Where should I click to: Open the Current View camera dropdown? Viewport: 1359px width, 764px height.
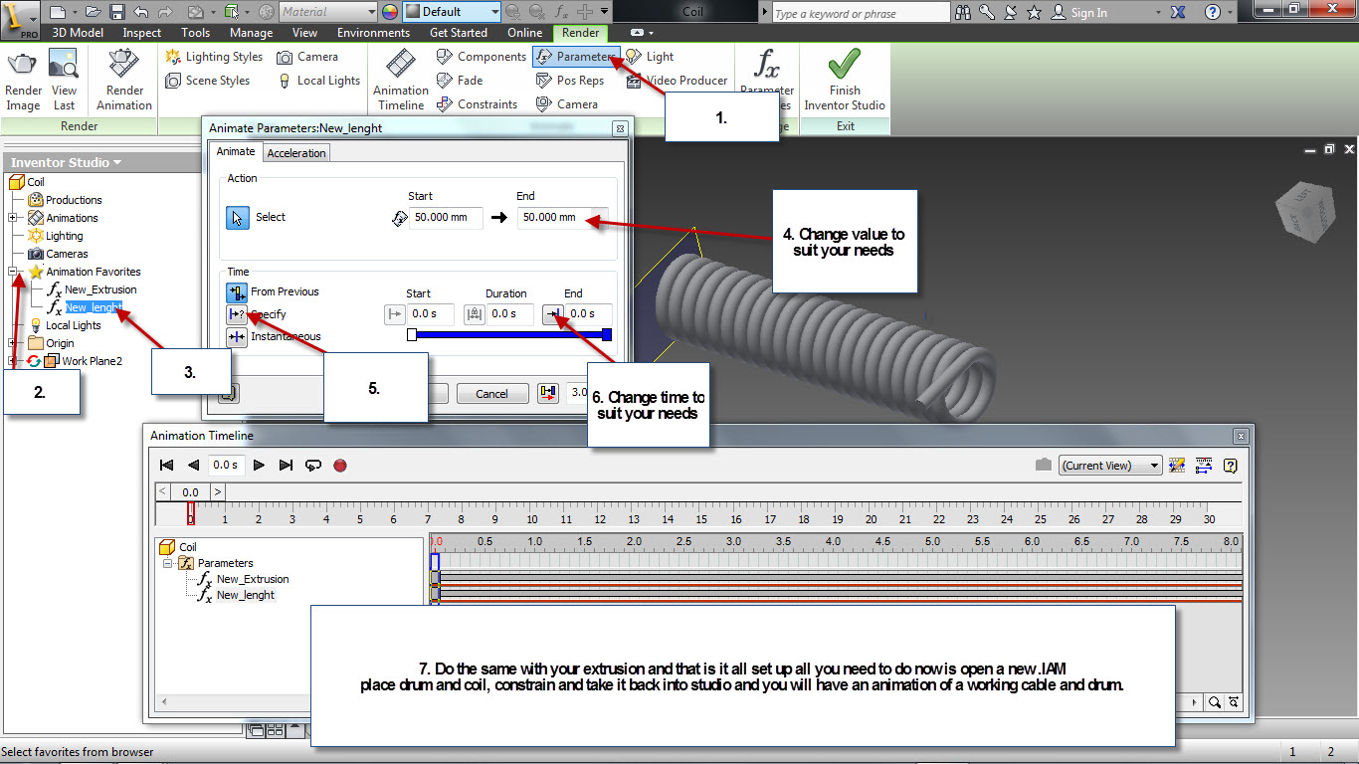pos(1110,465)
